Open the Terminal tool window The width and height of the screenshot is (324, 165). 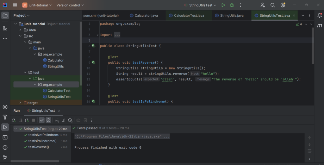5,138
